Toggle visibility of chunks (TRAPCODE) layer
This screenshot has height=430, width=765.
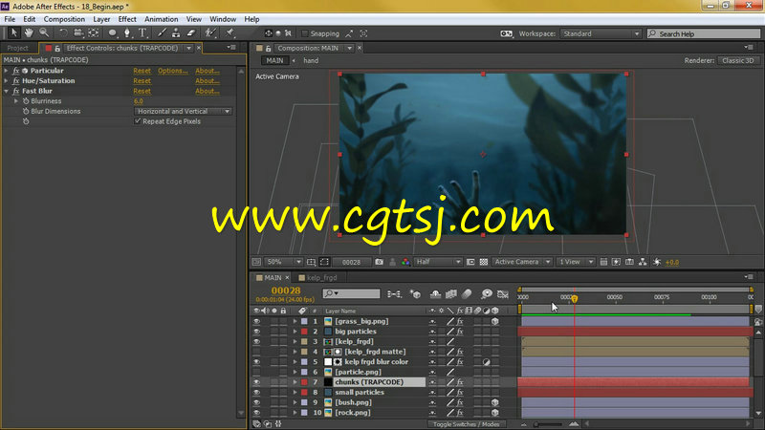(x=256, y=382)
